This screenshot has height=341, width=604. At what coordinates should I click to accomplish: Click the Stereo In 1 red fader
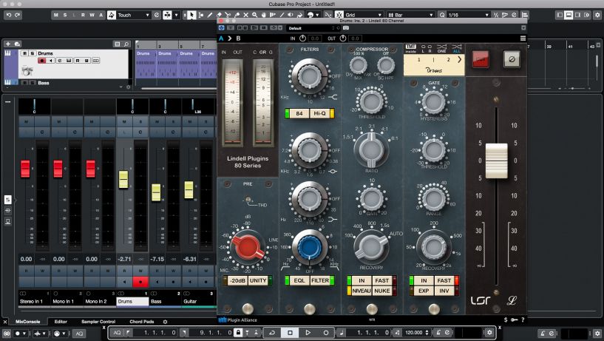[25, 169]
